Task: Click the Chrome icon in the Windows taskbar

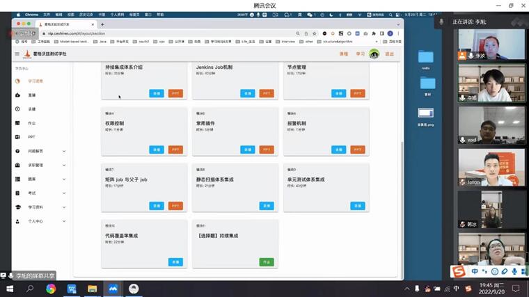Action: [134, 289]
